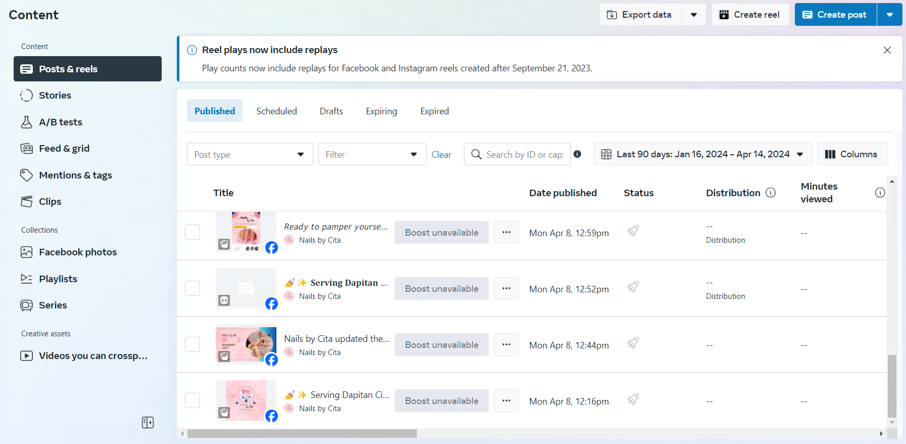Click the Clear filters link

pyautogui.click(x=441, y=155)
